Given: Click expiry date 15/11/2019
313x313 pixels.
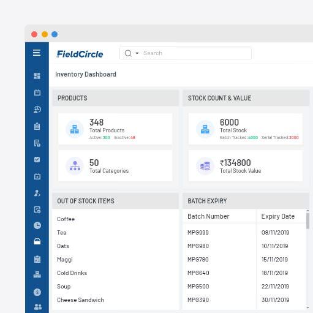Looking at the screenshot, I should point(275,260).
